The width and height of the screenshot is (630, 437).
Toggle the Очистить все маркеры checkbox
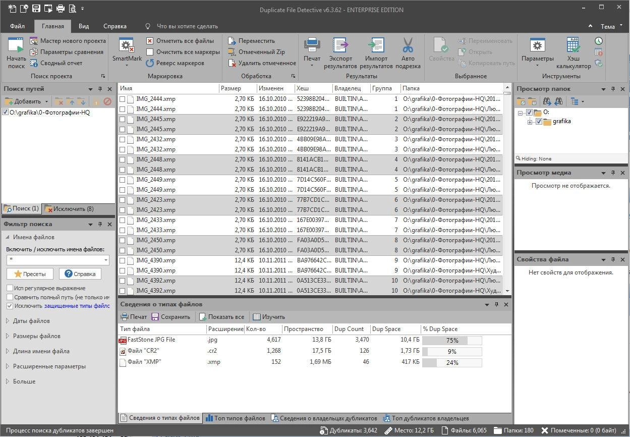[x=150, y=52]
